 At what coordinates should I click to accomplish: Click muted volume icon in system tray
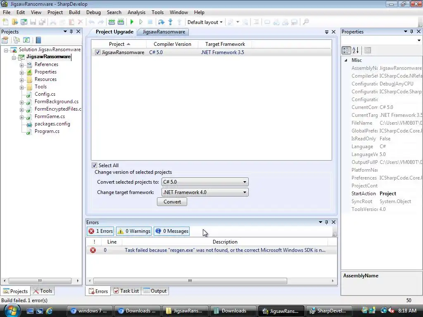(x=392, y=311)
